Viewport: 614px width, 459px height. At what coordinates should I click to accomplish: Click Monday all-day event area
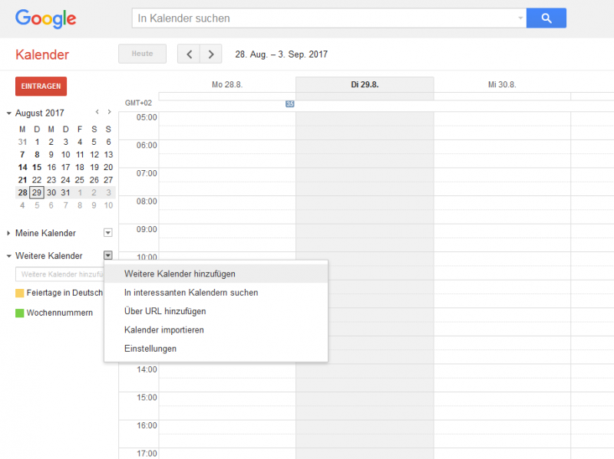[x=227, y=97]
